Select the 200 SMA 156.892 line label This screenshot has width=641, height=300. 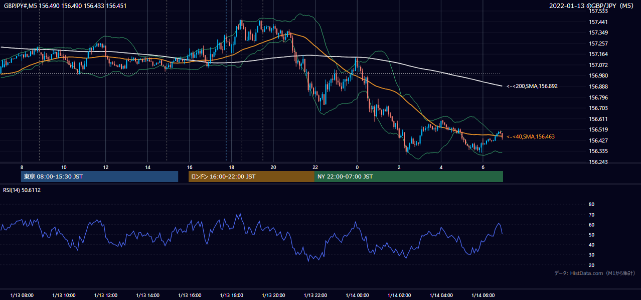[x=532, y=86]
